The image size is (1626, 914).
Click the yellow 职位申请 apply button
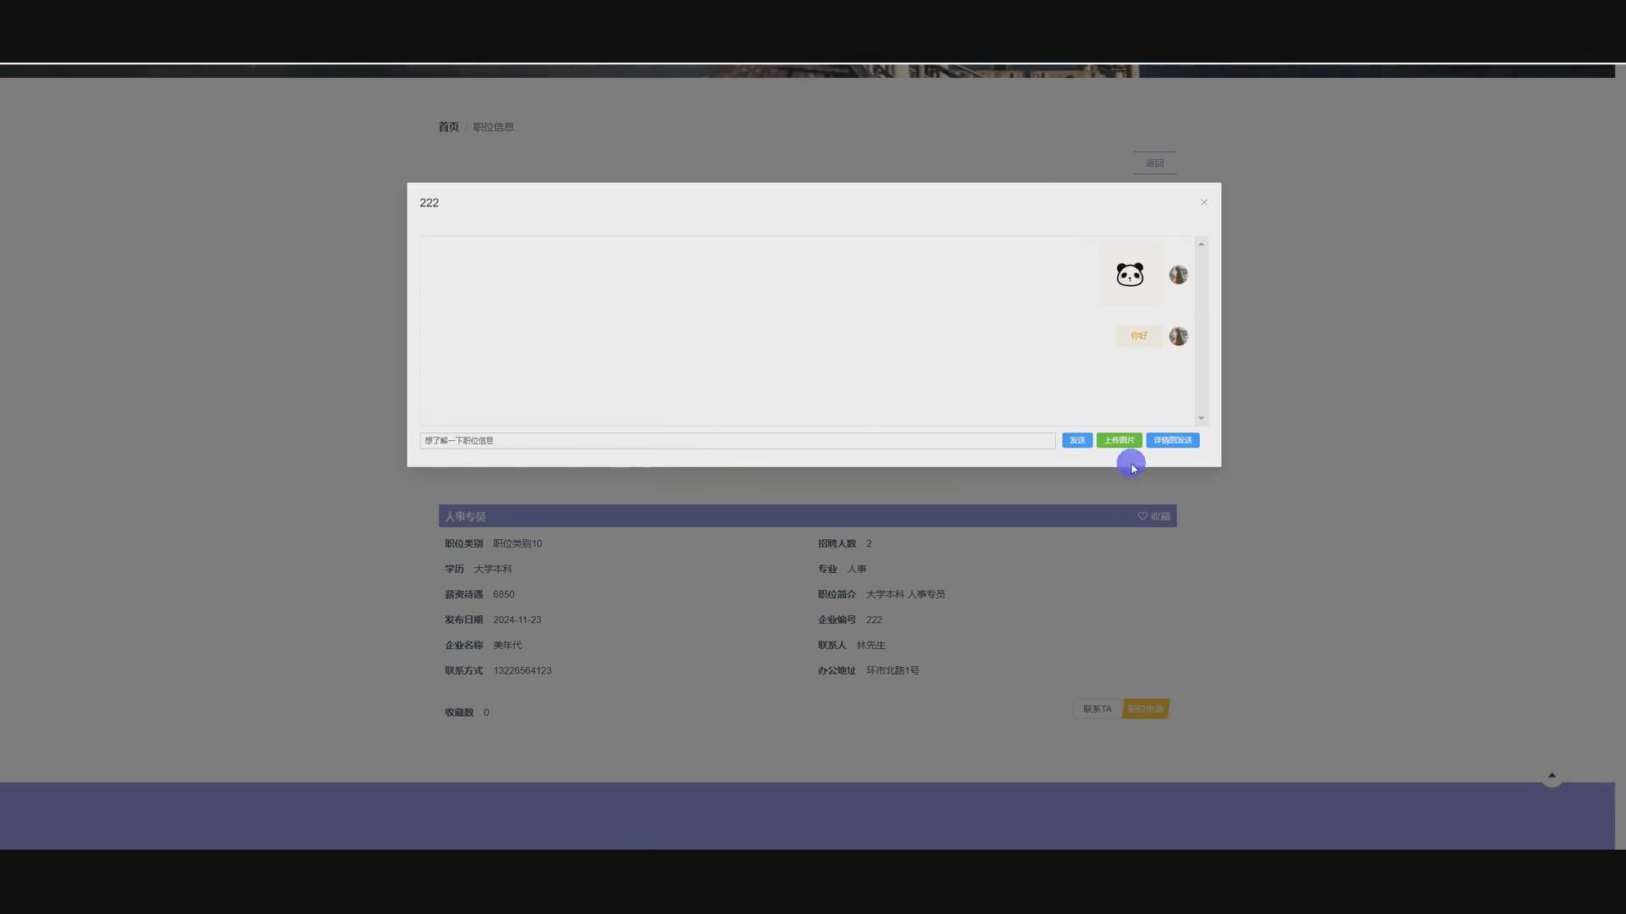pyautogui.click(x=1146, y=709)
